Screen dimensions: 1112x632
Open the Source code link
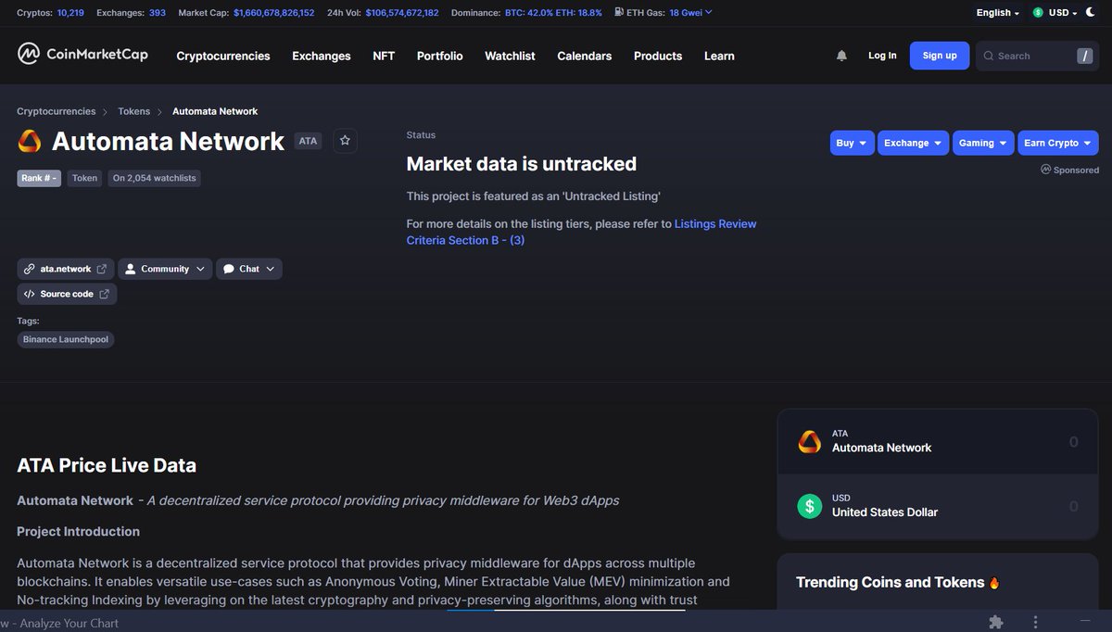click(67, 294)
